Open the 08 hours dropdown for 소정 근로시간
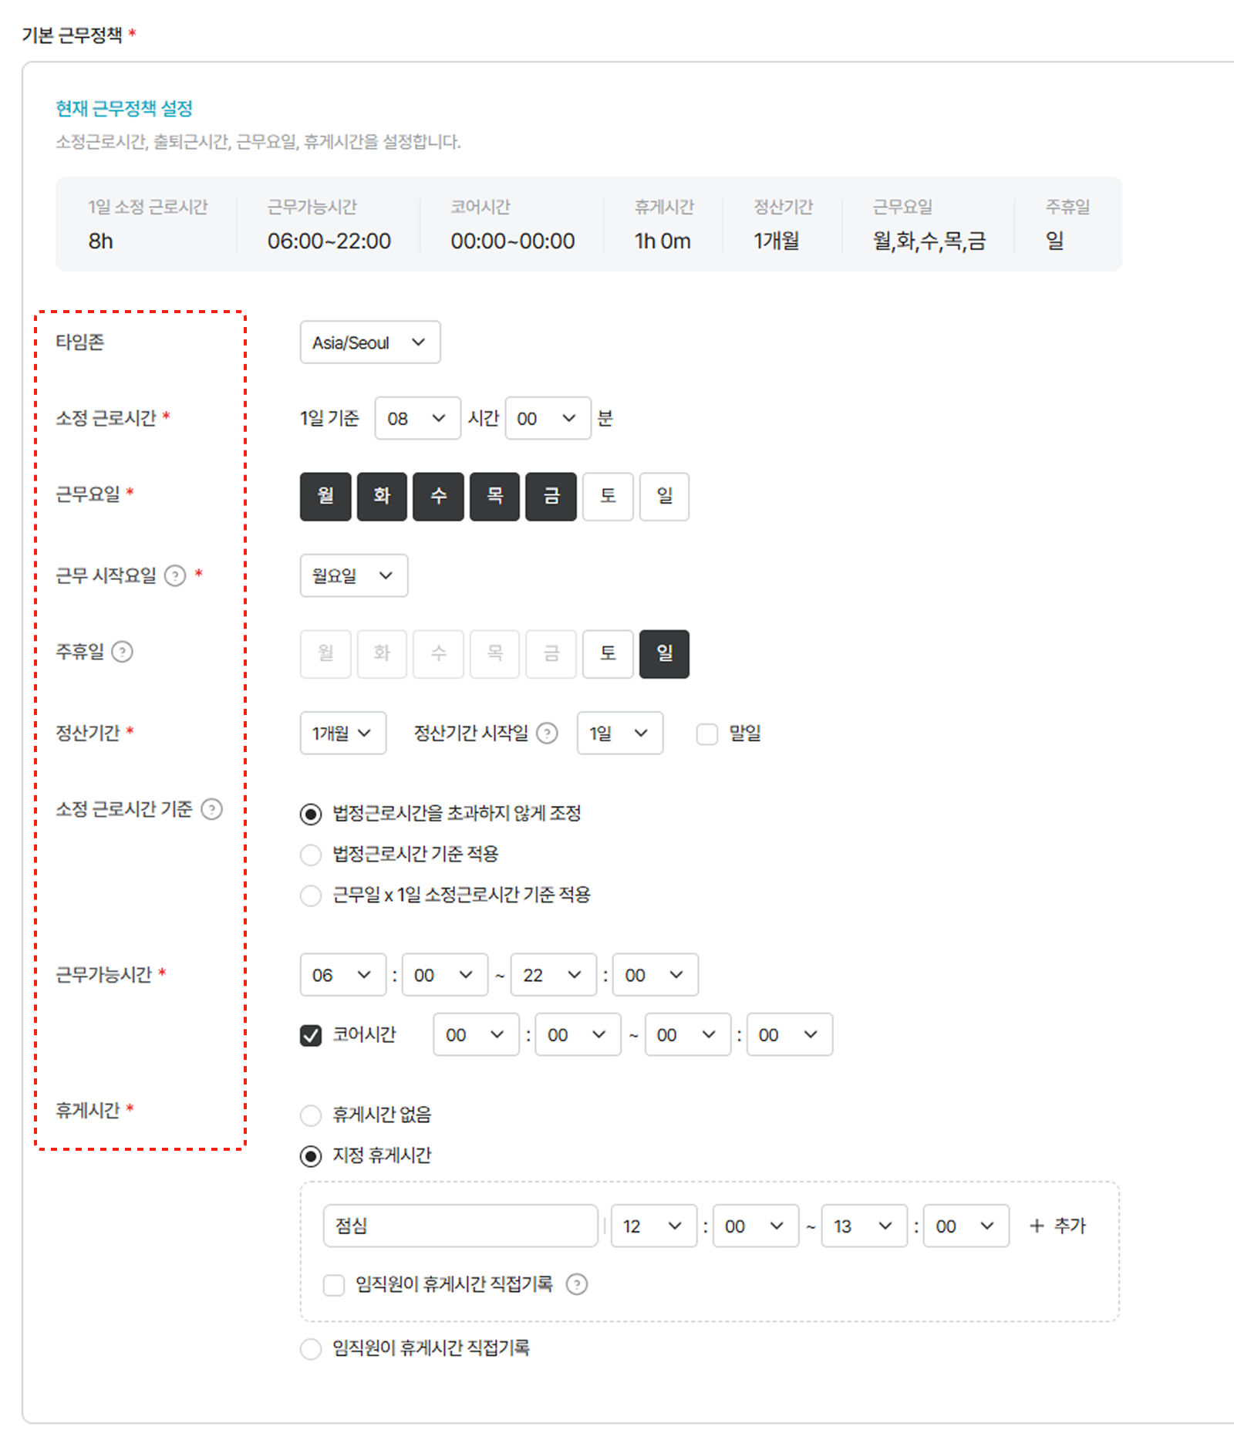Viewport: 1234px width, 1447px height. pos(418,418)
